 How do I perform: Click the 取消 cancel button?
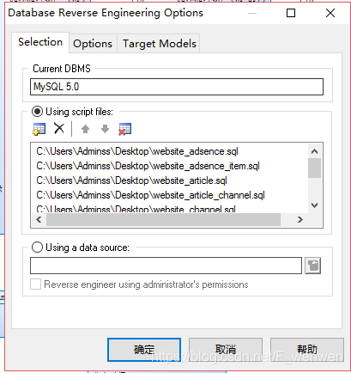coord(226,350)
